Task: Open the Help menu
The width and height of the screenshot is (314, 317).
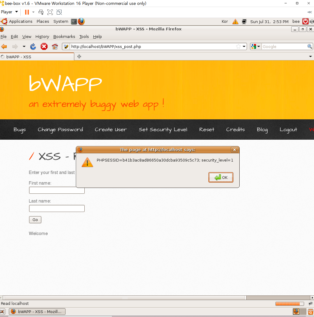Action: point(97,37)
